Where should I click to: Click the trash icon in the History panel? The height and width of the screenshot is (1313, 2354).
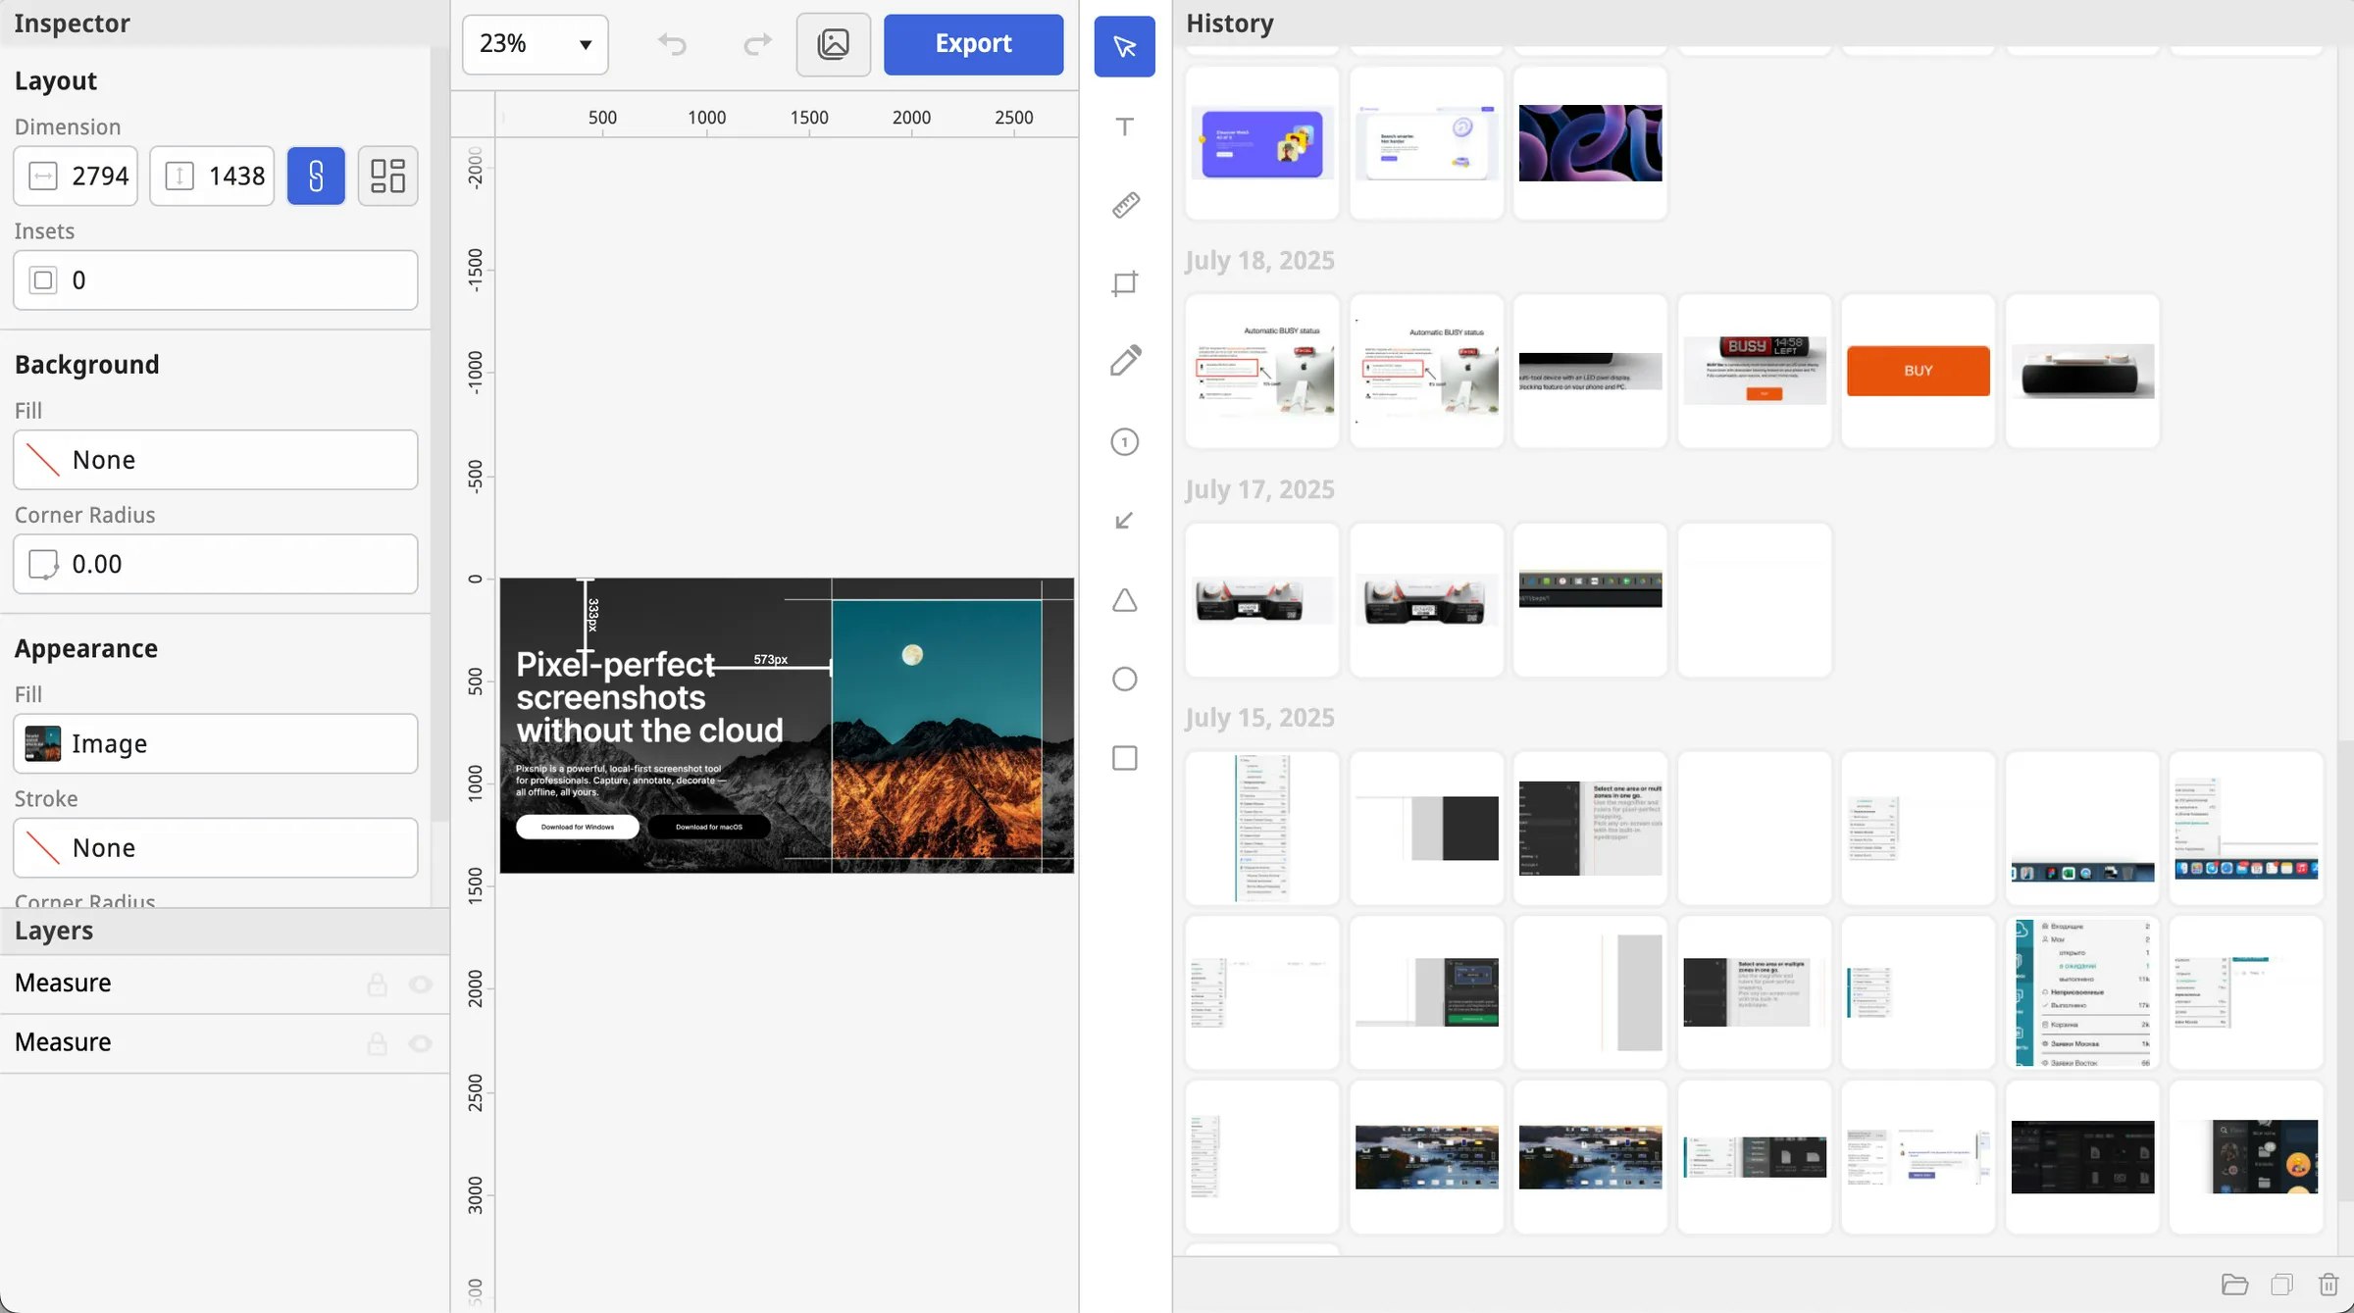(2328, 1285)
